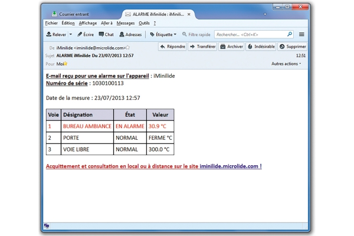Click the 12:51 received time

[x=301, y=55]
